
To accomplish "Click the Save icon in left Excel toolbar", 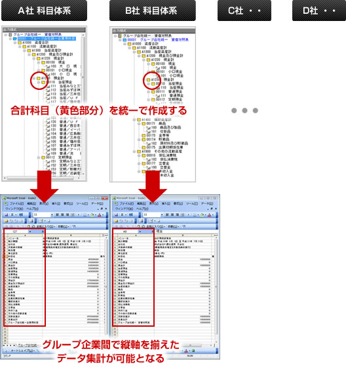I will tap(7, 215).
